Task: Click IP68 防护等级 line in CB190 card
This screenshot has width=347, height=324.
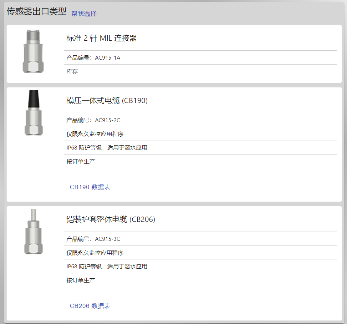Action: (107, 148)
